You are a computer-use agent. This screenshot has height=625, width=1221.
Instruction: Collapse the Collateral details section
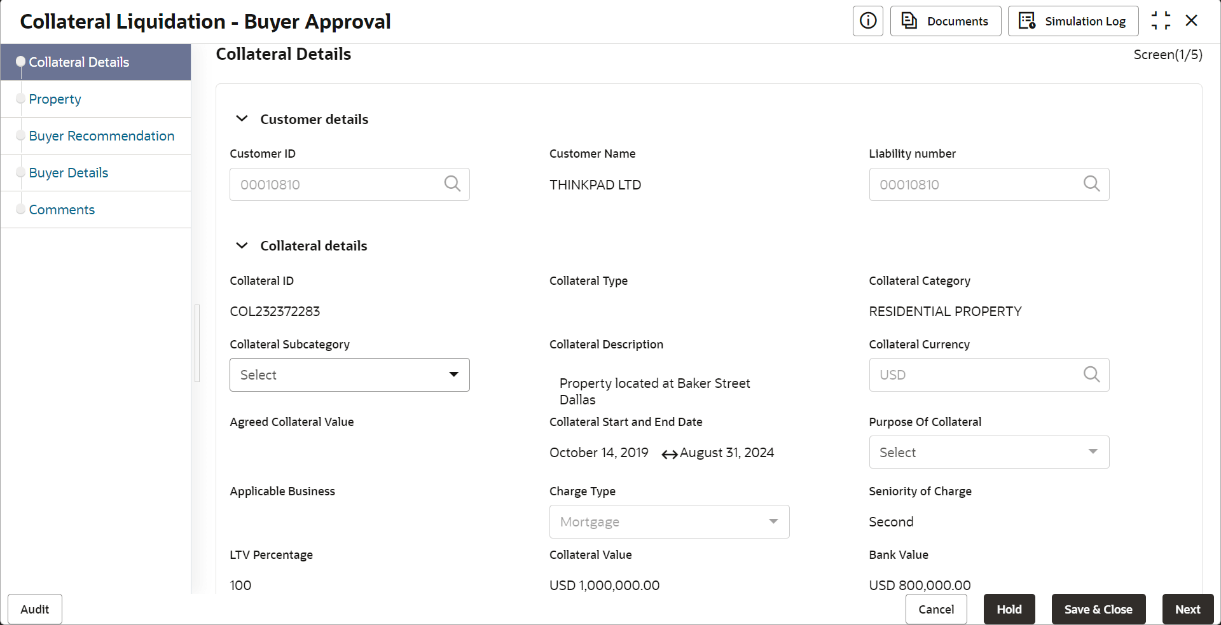(242, 245)
